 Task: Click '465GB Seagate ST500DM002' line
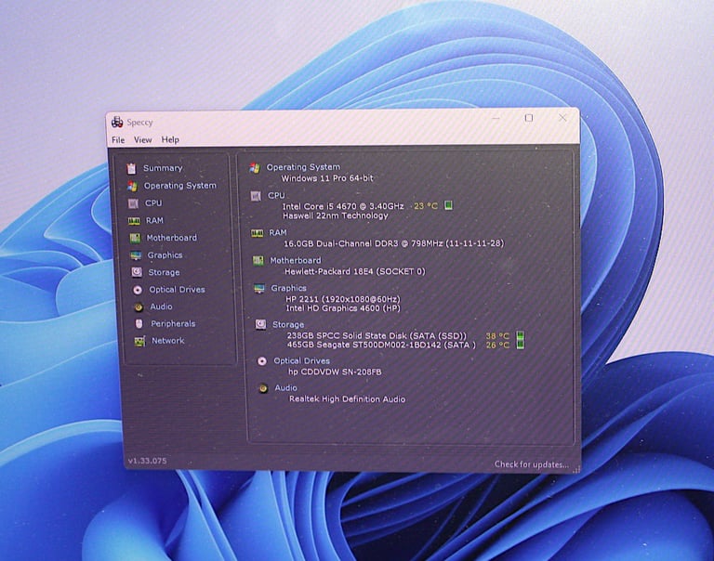tap(381, 345)
